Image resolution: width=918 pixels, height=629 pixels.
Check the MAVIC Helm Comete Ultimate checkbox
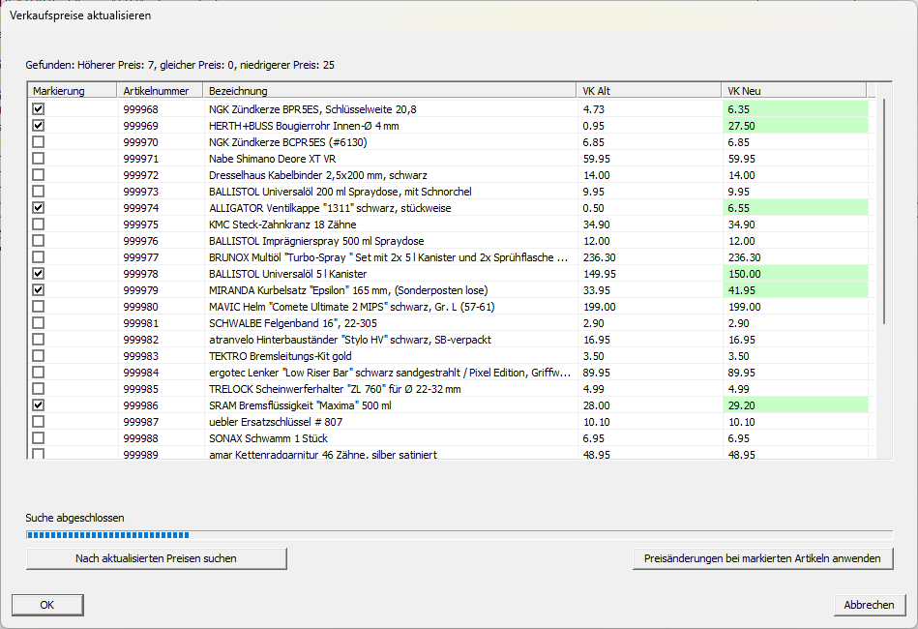(x=38, y=307)
